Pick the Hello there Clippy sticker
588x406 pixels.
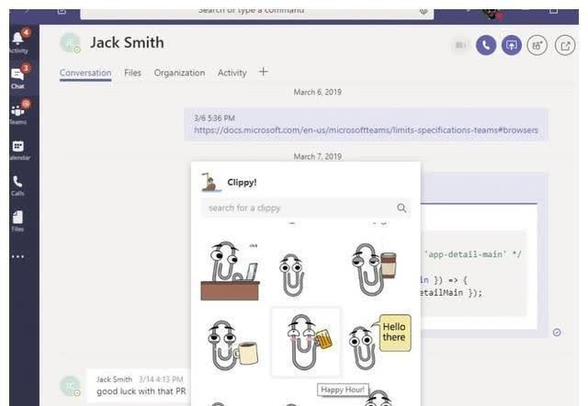(379, 342)
